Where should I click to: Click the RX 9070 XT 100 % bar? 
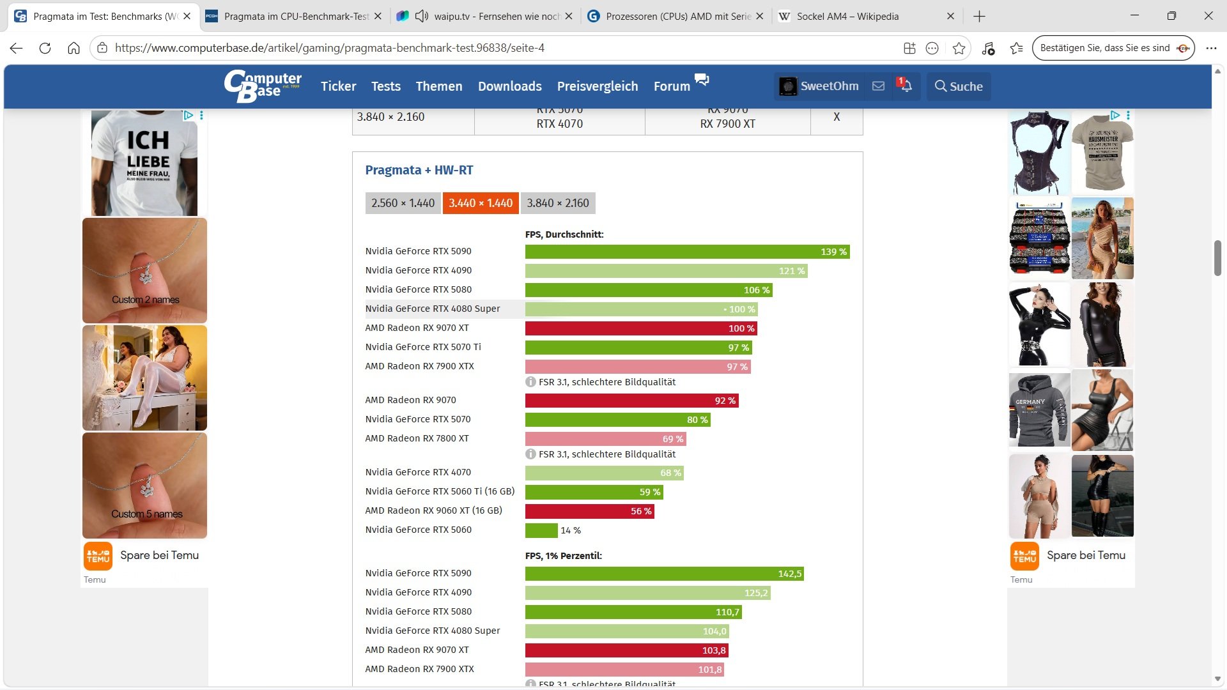tap(641, 328)
